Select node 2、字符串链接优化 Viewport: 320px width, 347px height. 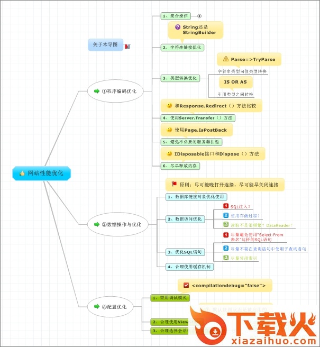pyautogui.click(x=182, y=48)
